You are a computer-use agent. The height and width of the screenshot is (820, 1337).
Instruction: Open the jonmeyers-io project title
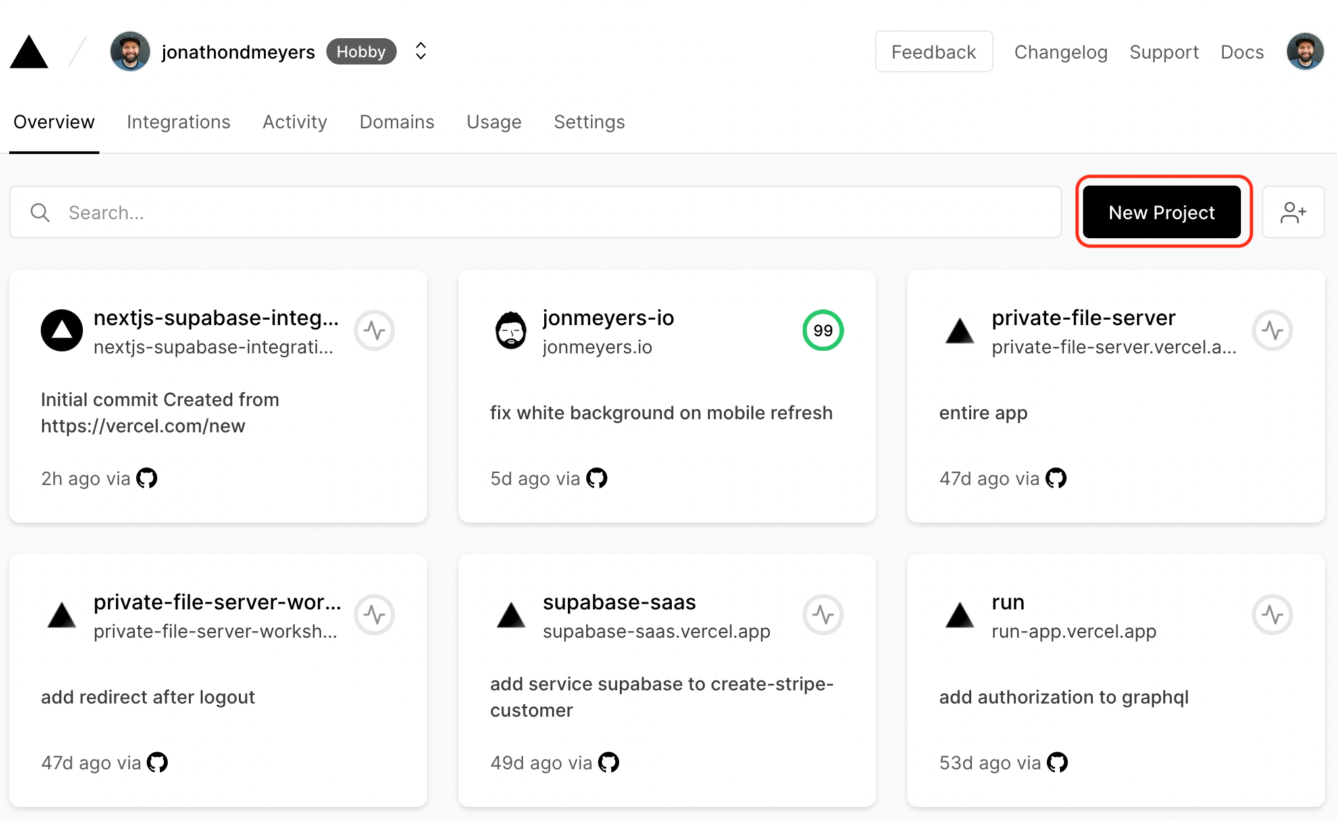(x=609, y=318)
